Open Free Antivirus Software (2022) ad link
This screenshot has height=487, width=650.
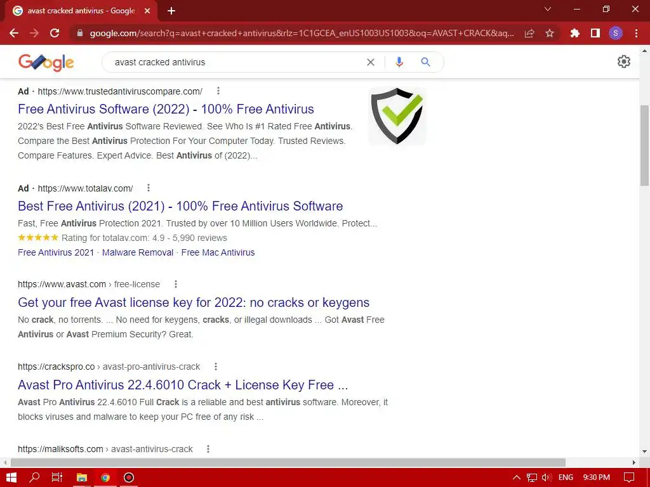[166, 109]
